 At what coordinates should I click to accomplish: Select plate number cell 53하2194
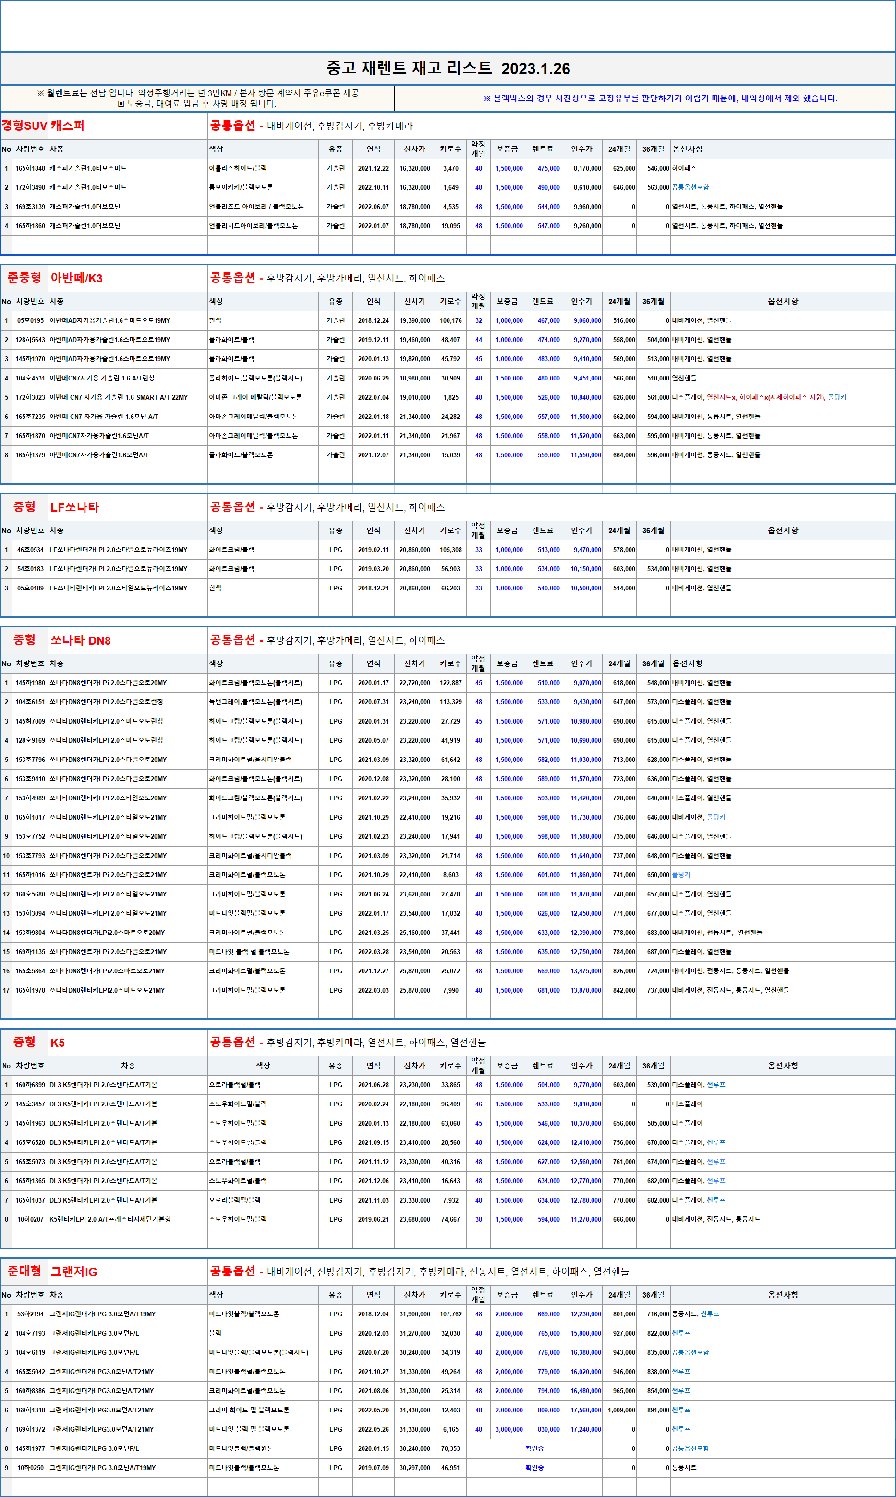30,1314
